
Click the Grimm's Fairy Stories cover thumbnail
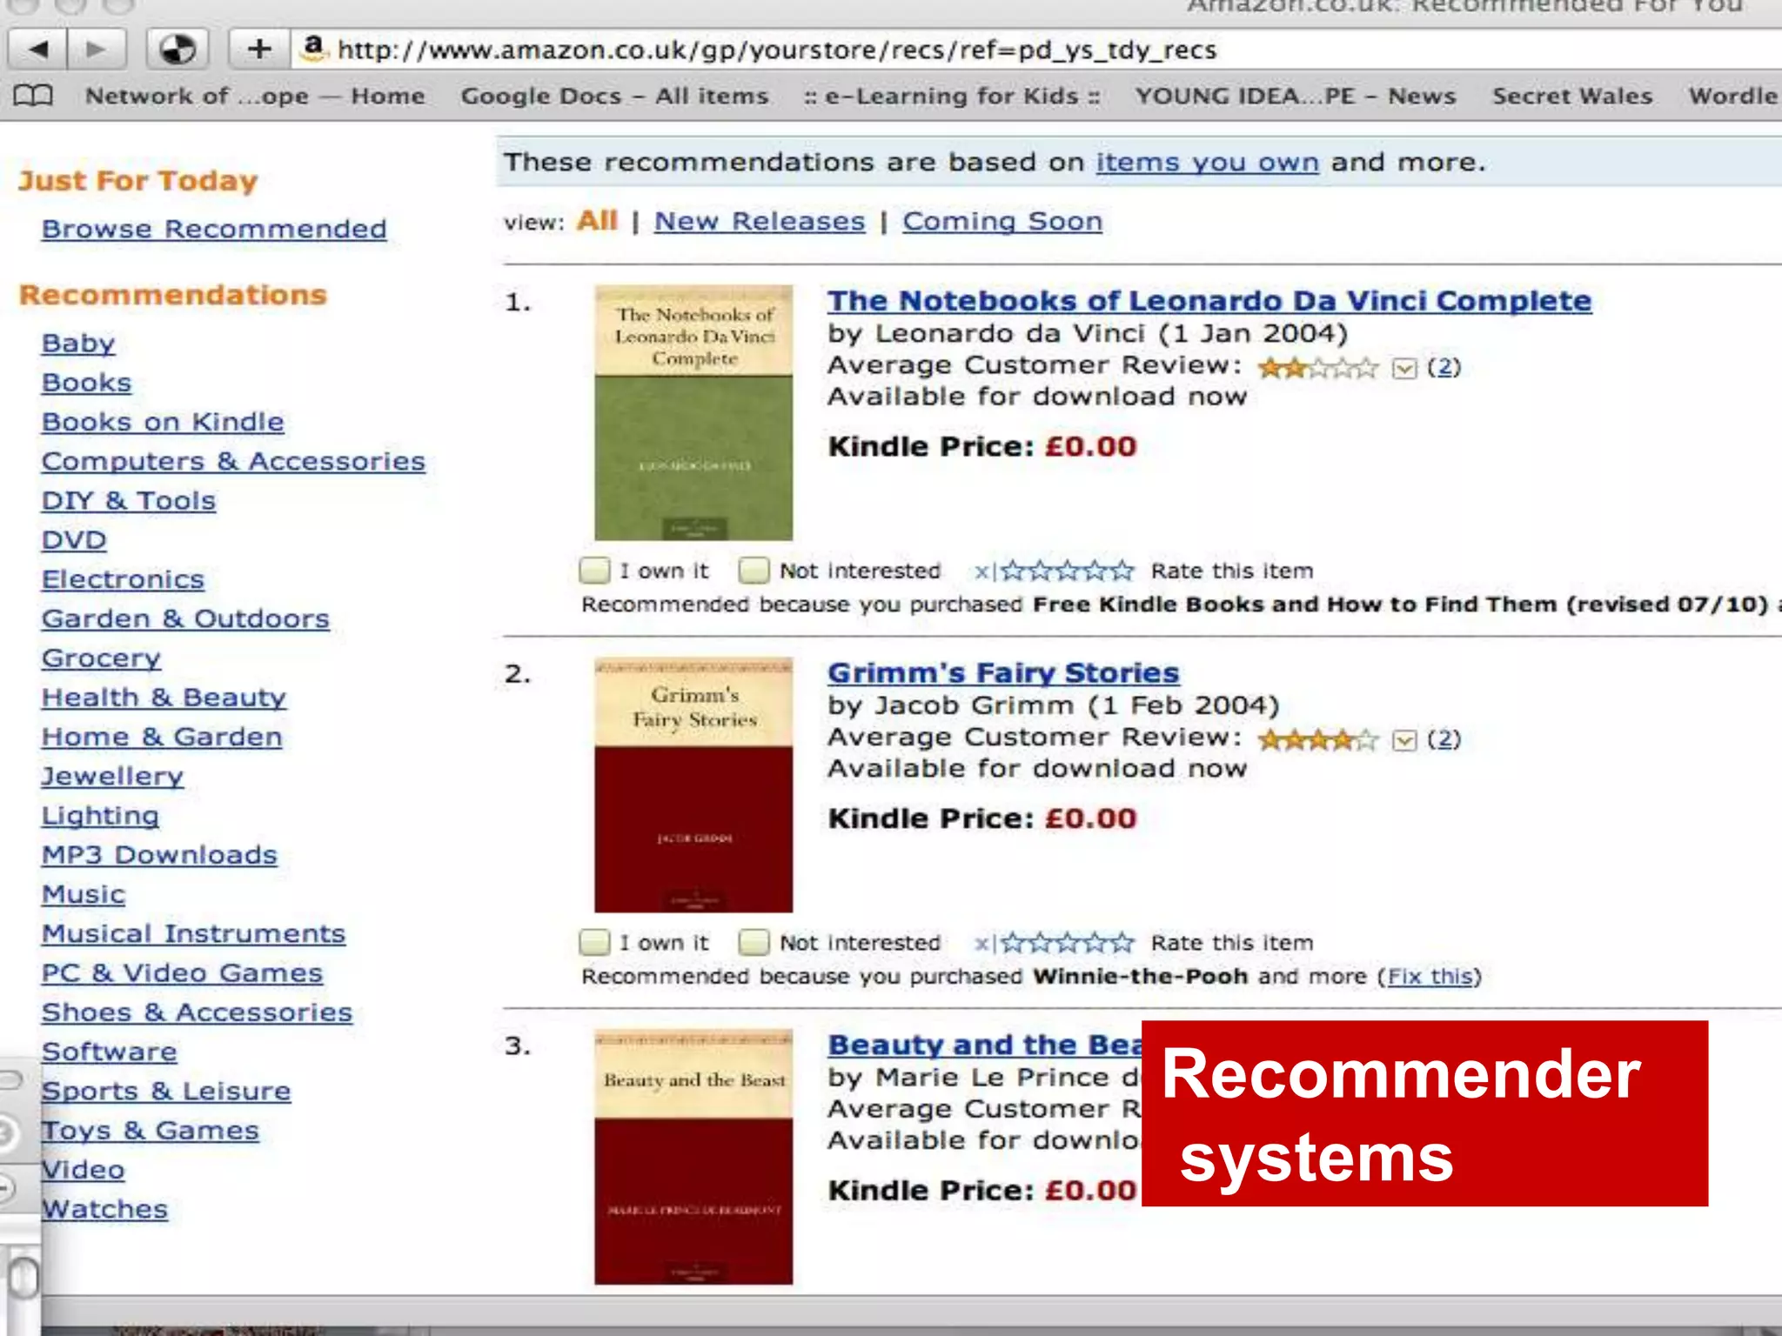[693, 785]
